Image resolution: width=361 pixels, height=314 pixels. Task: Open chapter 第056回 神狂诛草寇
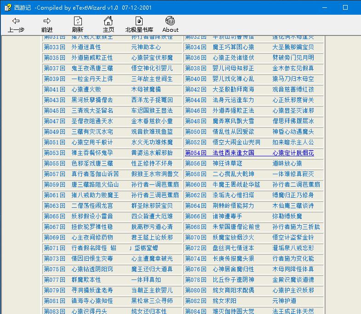pyautogui.click(x=243, y=164)
